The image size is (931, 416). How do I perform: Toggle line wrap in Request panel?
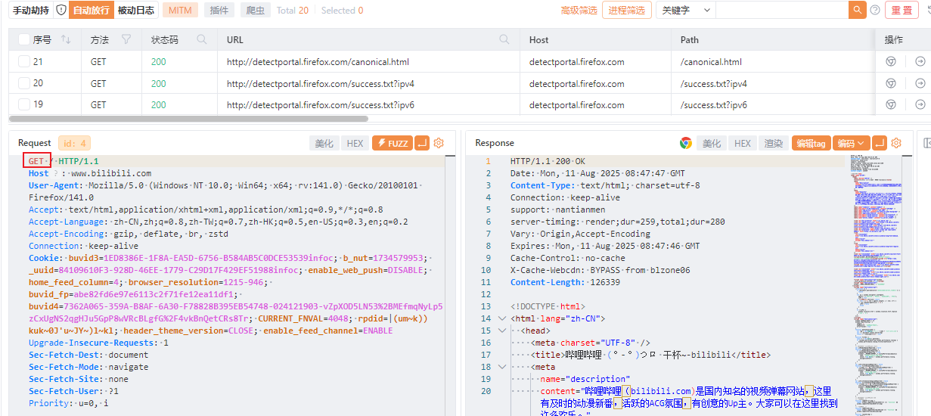click(x=422, y=143)
